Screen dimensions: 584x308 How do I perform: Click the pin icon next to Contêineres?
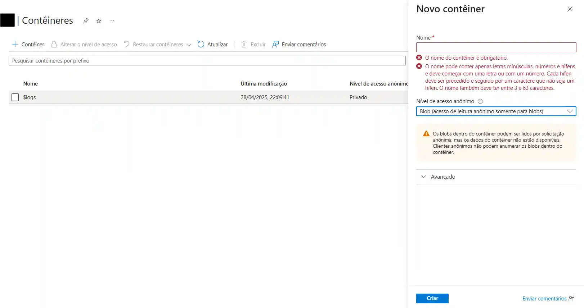click(86, 21)
